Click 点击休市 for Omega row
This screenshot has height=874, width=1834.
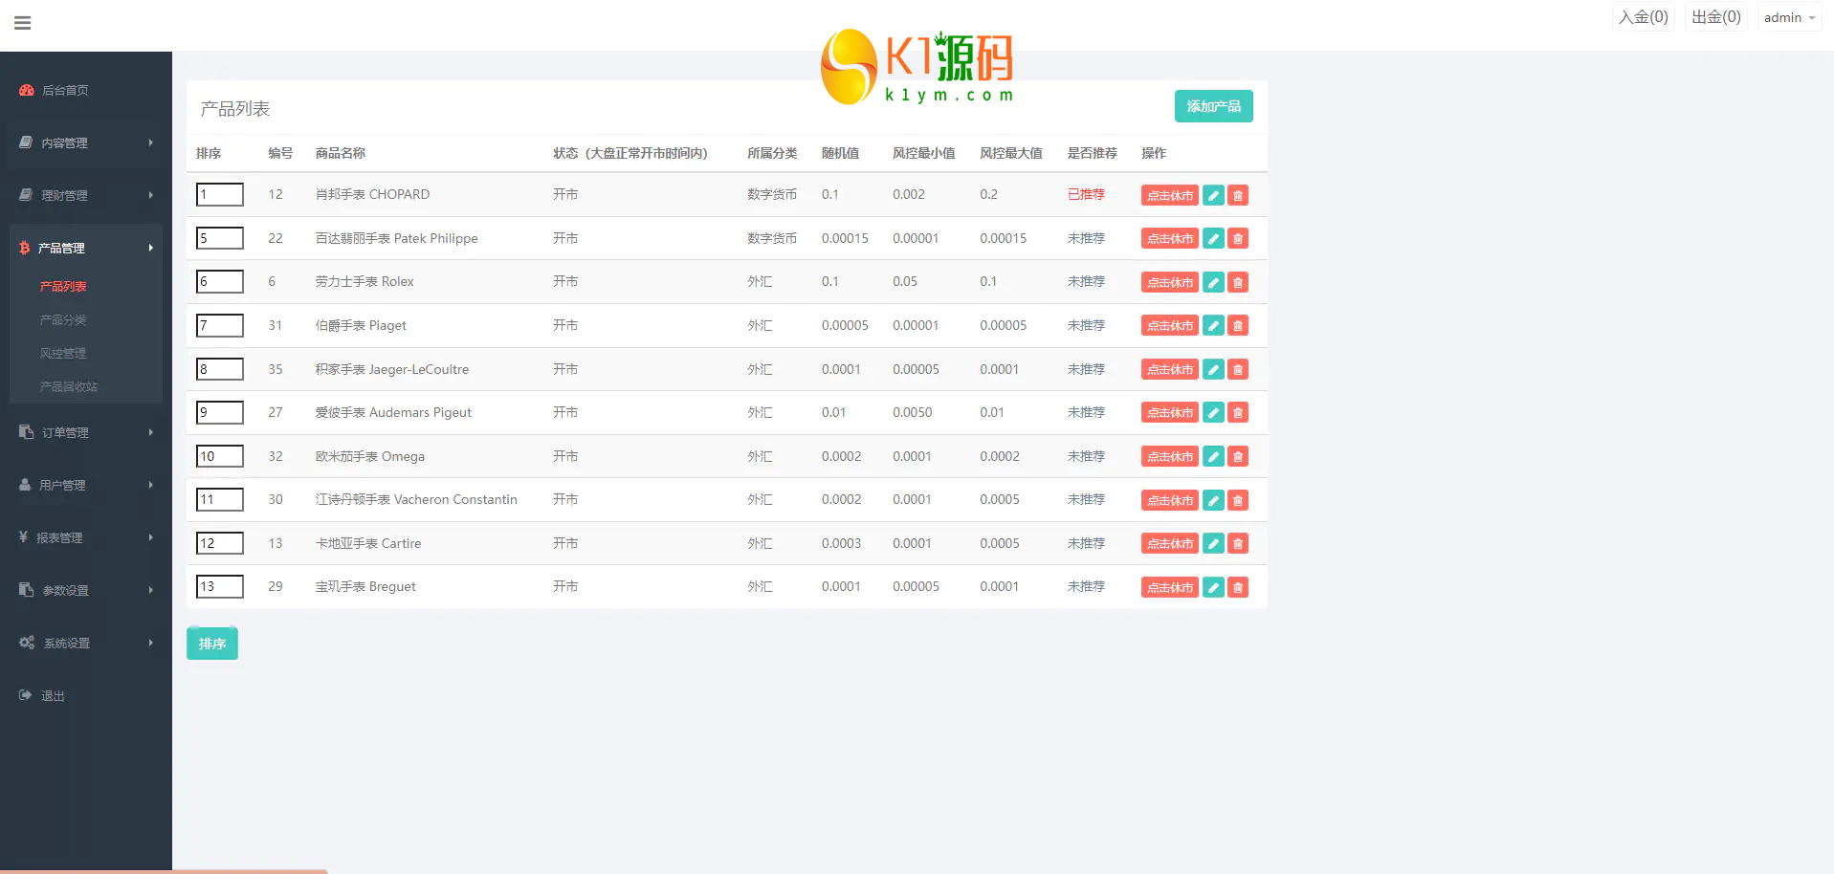pyautogui.click(x=1170, y=457)
